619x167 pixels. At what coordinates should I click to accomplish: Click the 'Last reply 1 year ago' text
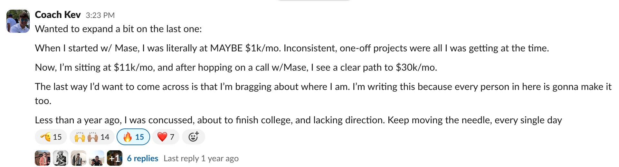coord(201,158)
